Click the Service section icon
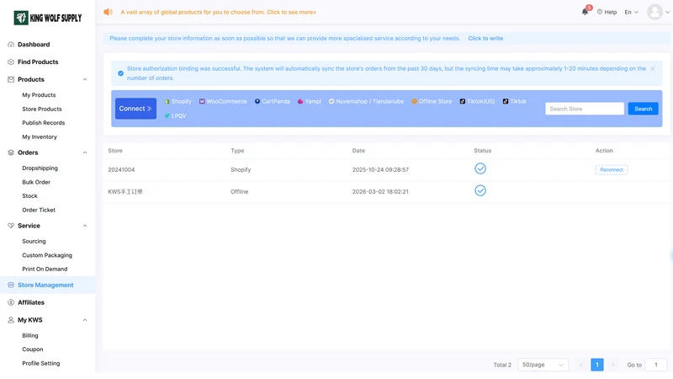Screen dimensions: 673x379 click(11, 226)
